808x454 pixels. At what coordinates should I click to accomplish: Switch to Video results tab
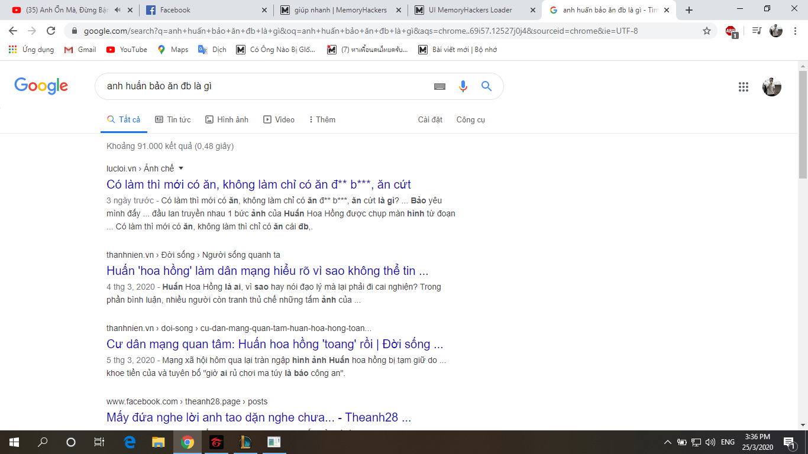point(279,119)
